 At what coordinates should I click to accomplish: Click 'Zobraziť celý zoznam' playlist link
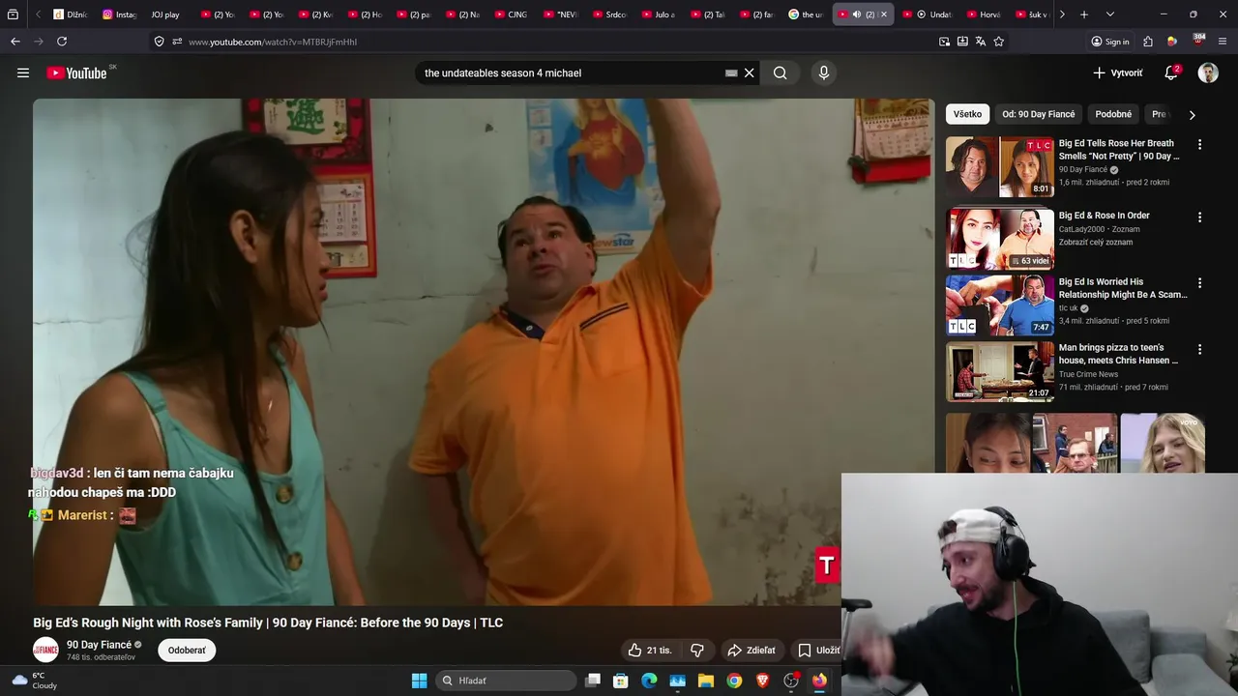[1096, 243]
